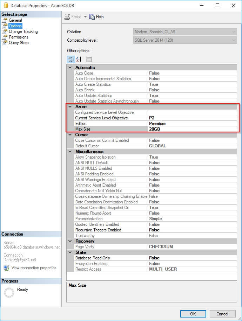The image size is (242, 321).
Task: Select Auto Create Statistics value True
Action: [x=154, y=84]
